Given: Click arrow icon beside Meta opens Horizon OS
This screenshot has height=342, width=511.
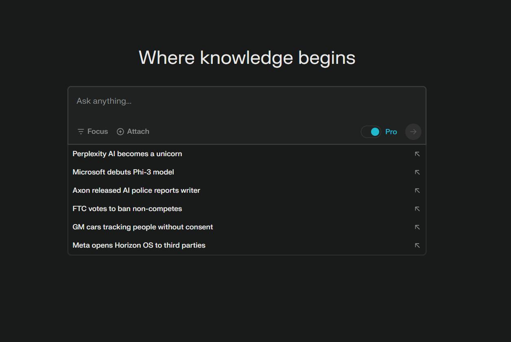Looking at the screenshot, I should [417, 246].
